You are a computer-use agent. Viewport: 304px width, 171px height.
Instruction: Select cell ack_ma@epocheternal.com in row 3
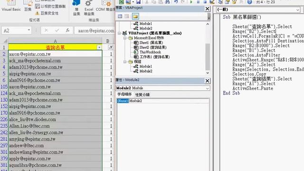[55, 61]
